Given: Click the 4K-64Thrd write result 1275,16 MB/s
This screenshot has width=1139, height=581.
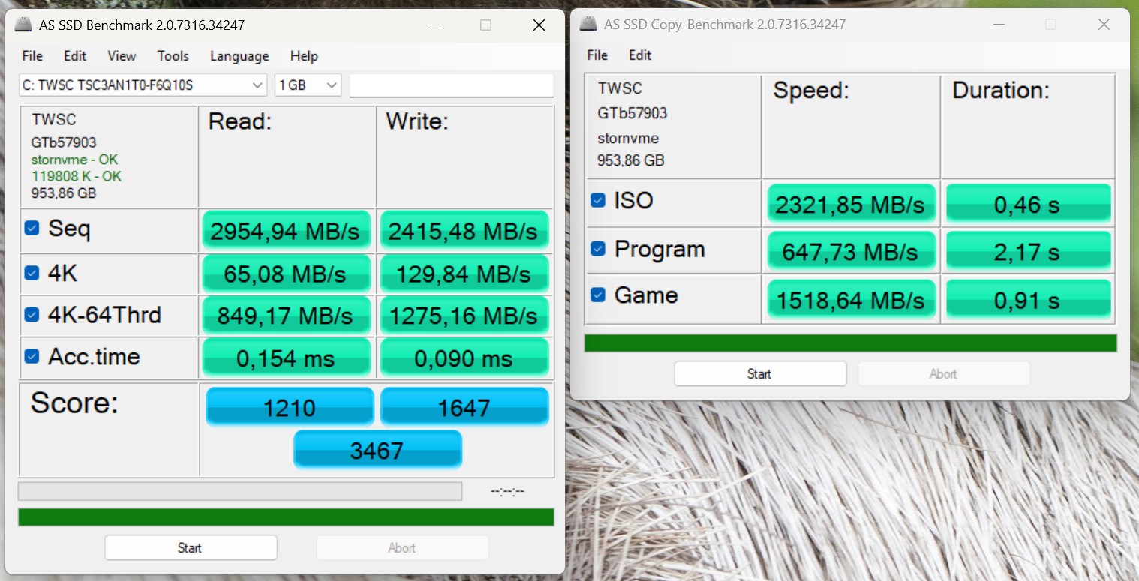Looking at the screenshot, I should [x=464, y=315].
